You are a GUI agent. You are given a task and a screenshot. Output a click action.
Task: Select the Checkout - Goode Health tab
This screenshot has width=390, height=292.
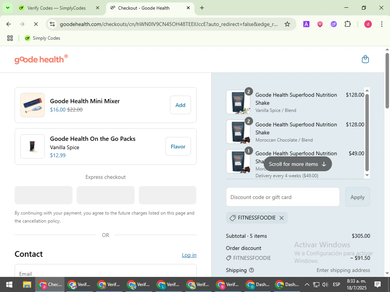[144, 8]
